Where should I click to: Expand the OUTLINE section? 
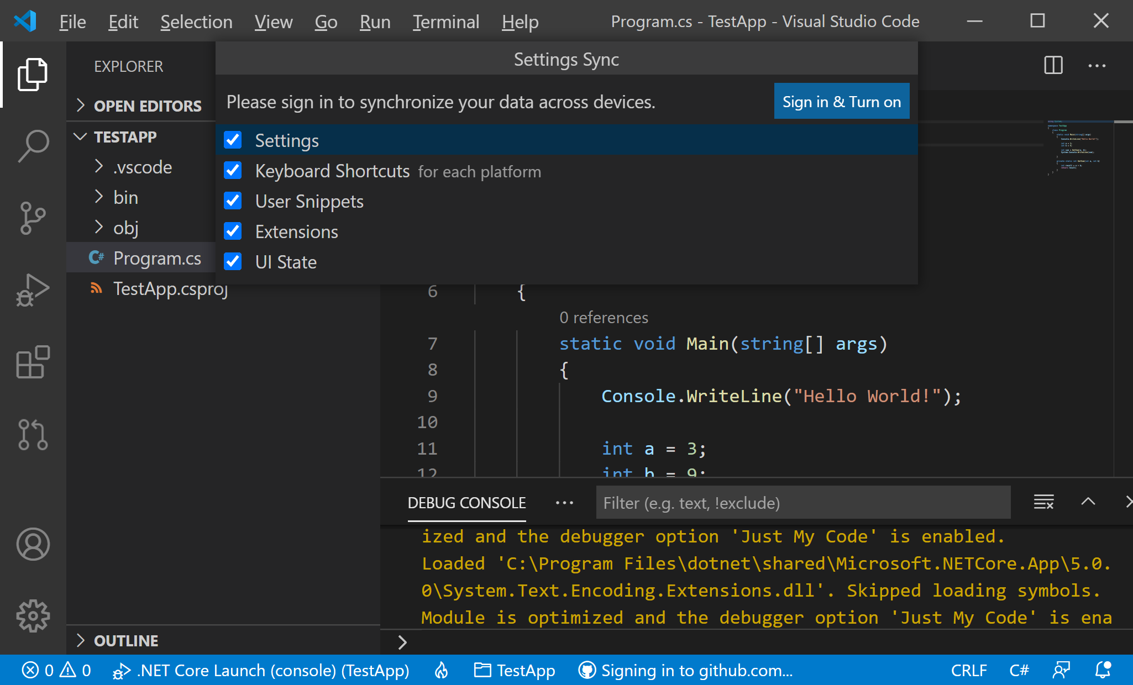pyautogui.click(x=126, y=641)
